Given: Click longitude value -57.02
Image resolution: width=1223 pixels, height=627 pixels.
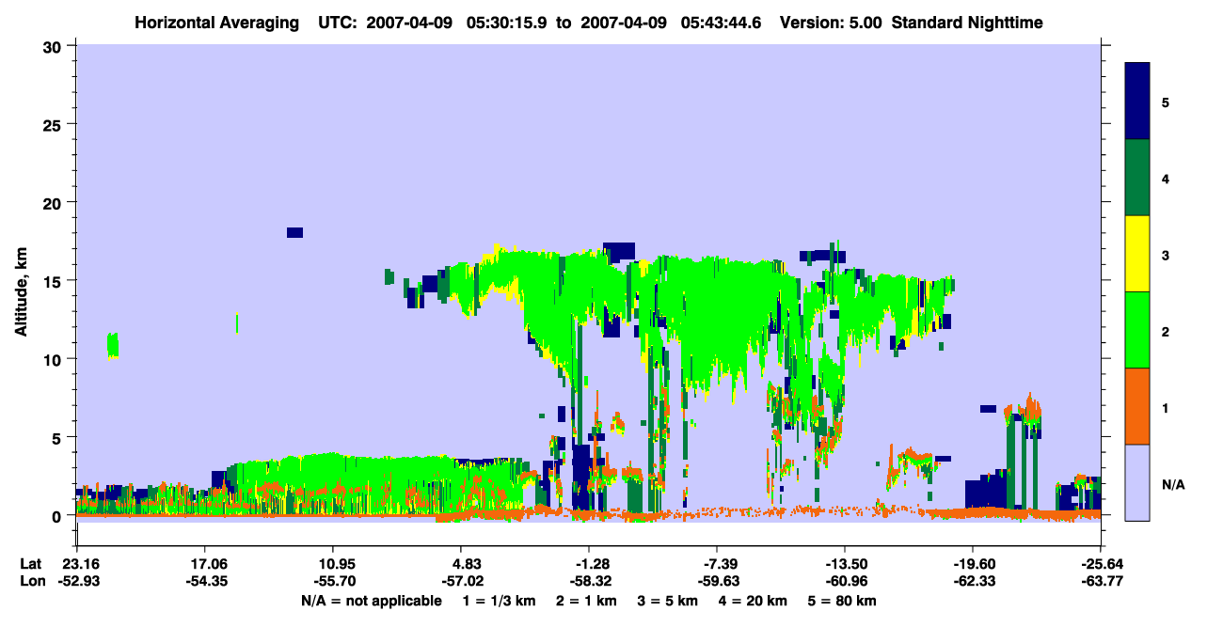Looking at the screenshot, I should tap(461, 581).
